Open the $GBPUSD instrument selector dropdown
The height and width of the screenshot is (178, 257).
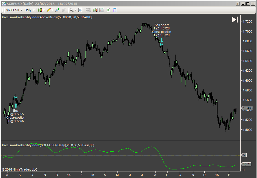coord(14,10)
